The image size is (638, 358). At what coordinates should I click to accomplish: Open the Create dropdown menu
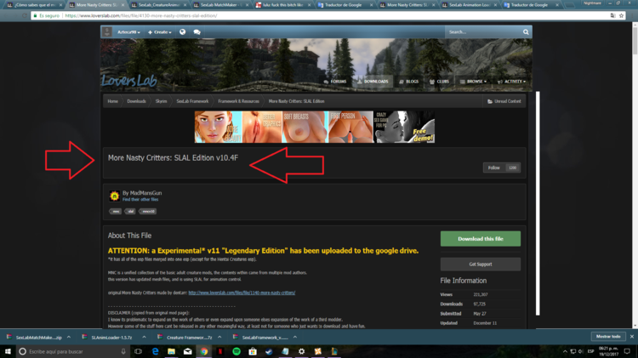pos(160,31)
